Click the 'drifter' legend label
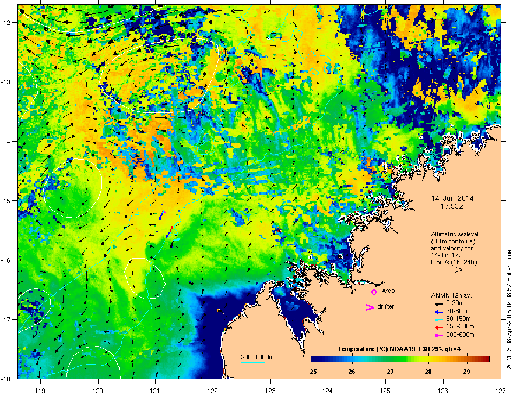Screen dimensions: 513x396 click(x=386, y=306)
